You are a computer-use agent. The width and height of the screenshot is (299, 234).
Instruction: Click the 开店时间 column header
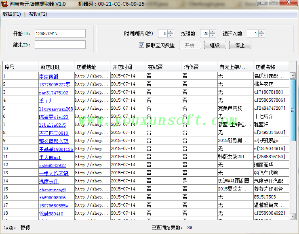(128, 67)
